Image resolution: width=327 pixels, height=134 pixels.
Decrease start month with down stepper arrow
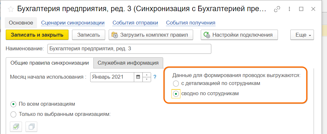[x=147, y=79]
